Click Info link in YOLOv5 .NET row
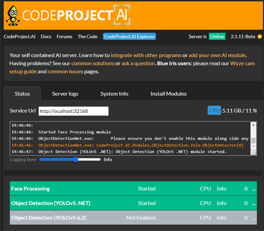264x231 pixels. click(221, 203)
